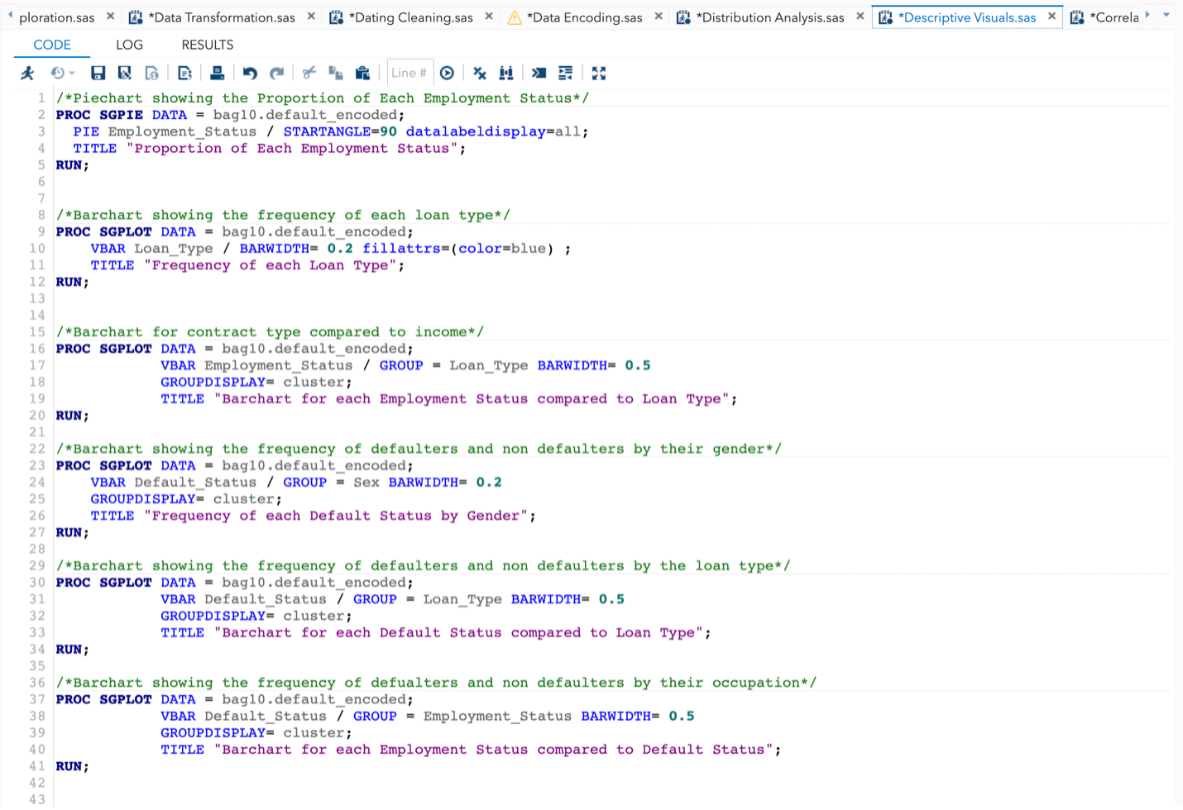Viewport: 1183px width, 810px height.
Task: Open the Distribution Analysis.sas tab
Action: tap(770, 17)
